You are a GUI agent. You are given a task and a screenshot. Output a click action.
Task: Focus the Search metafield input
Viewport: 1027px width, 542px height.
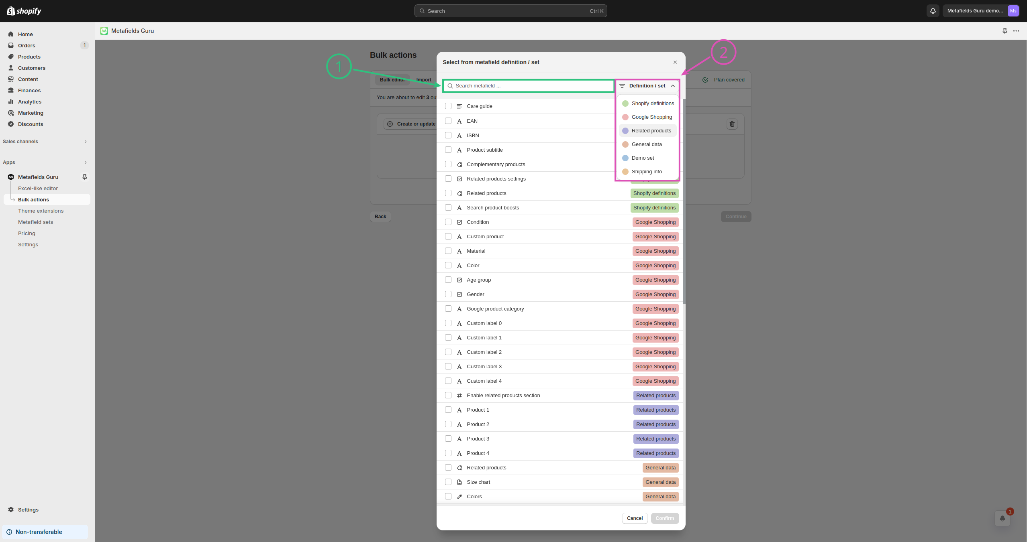click(529, 86)
